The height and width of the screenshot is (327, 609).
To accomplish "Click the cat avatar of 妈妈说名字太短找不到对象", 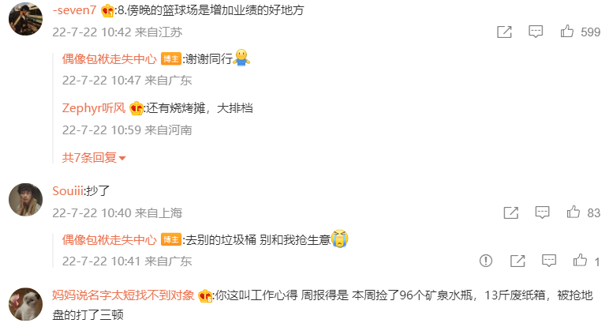I will coord(25,304).
